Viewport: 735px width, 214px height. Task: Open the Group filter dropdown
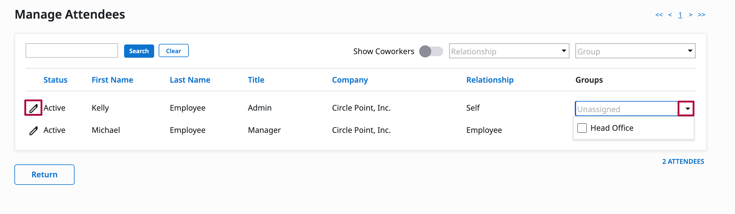pyautogui.click(x=635, y=51)
